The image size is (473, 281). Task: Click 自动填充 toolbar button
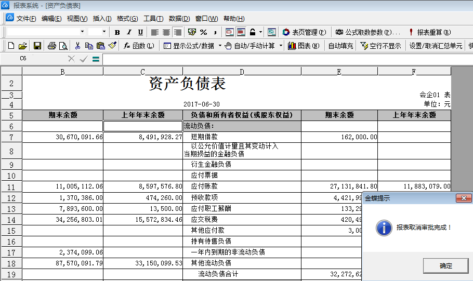[x=340, y=46]
